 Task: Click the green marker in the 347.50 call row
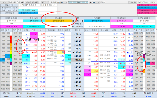[11, 56]
